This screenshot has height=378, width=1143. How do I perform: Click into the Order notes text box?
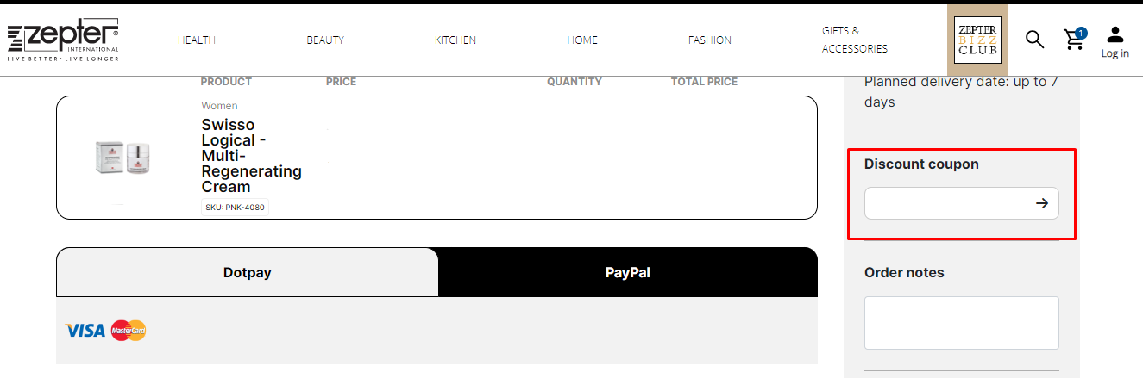point(962,323)
